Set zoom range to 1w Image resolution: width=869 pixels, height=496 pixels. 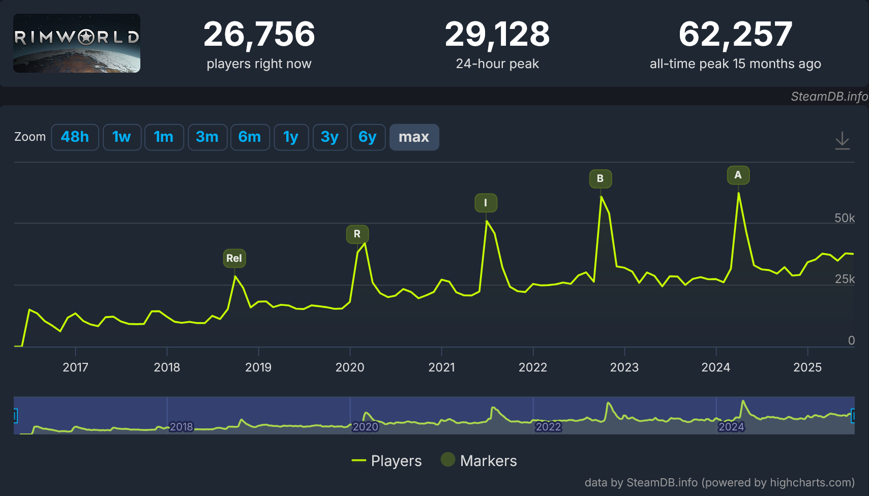pos(122,137)
